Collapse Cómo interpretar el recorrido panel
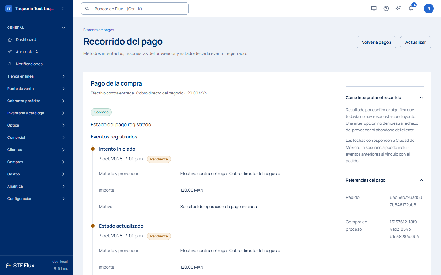The width and height of the screenshot is (441, 275). pos(385,98)
